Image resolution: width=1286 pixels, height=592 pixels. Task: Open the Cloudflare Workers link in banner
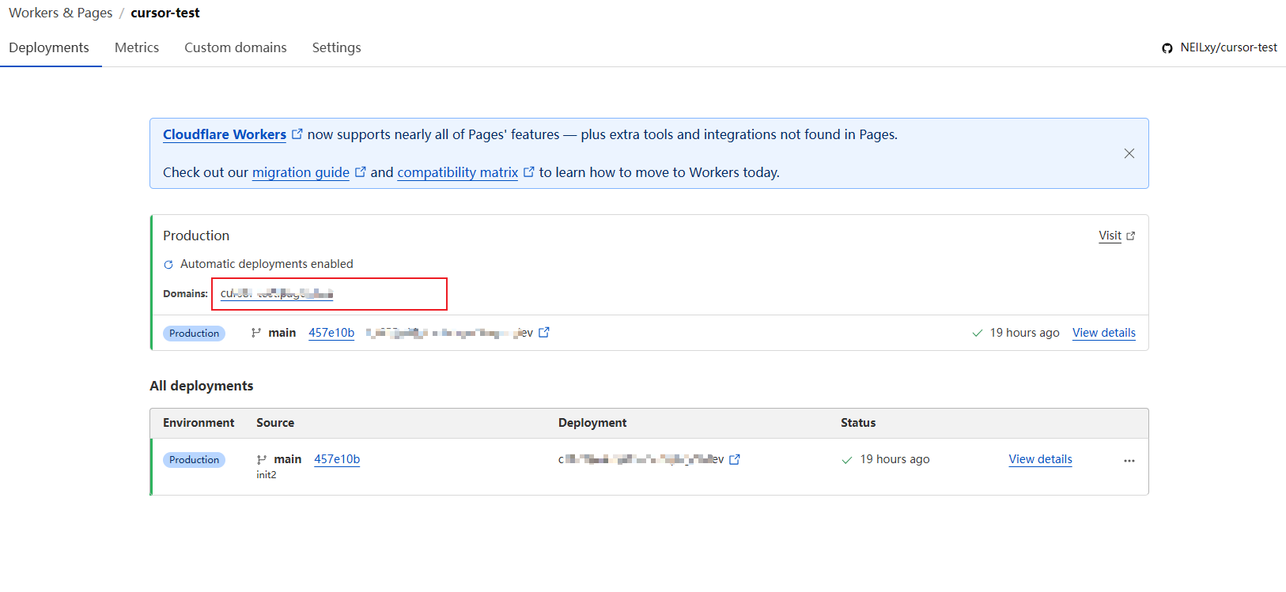tap(225, 134)
